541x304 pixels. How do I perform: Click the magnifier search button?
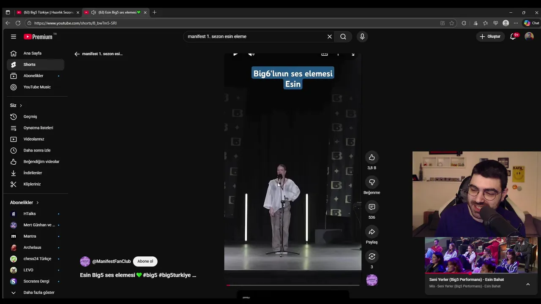pyautogui.click(x=343, y=37)
